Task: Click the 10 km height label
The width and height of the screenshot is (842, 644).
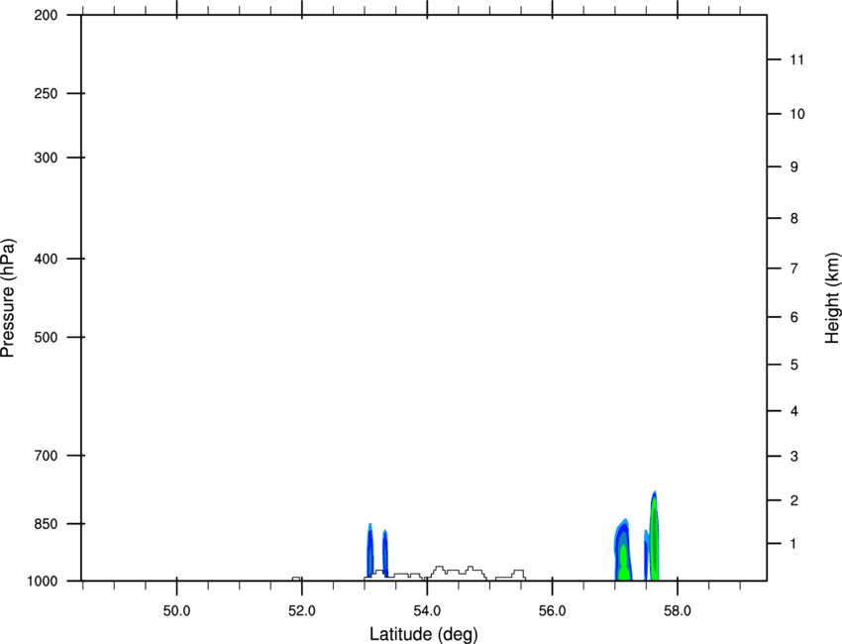Action: pos(797,114)
